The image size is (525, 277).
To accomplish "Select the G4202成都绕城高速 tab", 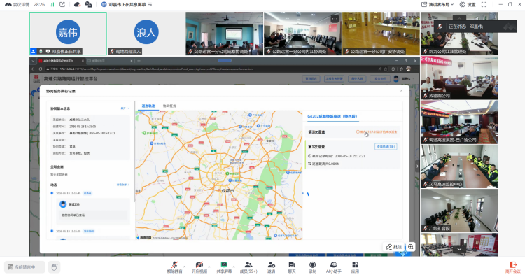I will (x=332, y=116).
